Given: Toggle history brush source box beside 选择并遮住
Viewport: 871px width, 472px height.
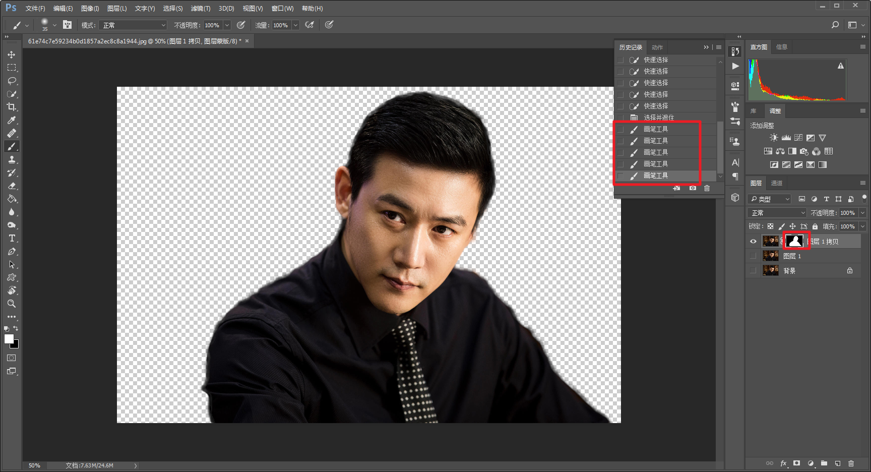Looking at the screenshot, I should click(620, 117).
